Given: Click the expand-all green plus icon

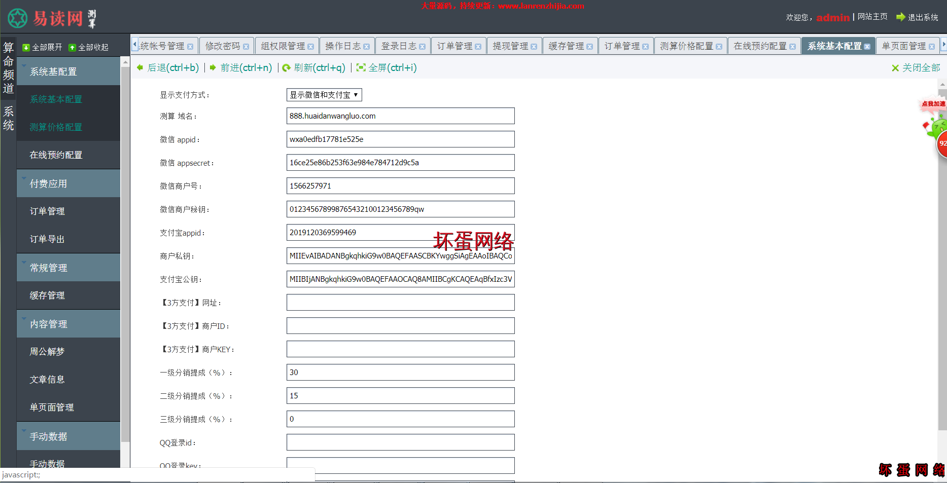Looking at the screenshot, I should pyautogui.click(x=26, y=48).
